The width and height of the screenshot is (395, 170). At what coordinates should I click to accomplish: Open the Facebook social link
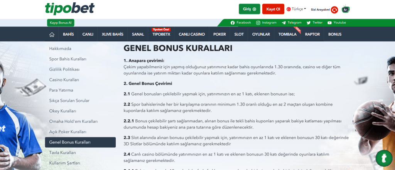click(x=241, y=23)
